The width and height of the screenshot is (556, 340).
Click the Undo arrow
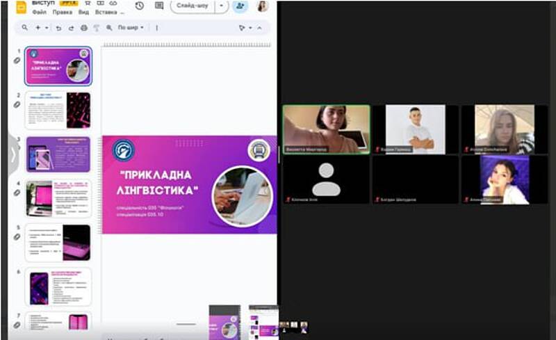pos(58,28)
